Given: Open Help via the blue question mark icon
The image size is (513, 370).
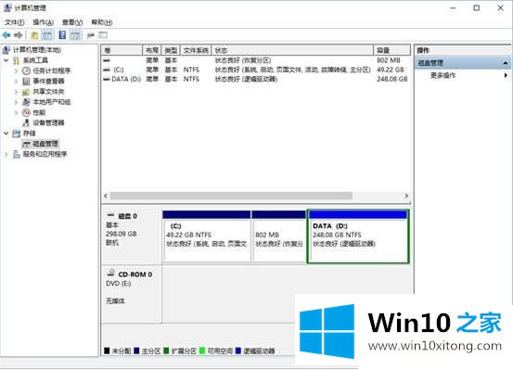Looking at the screenshot, I should [62, 35].
